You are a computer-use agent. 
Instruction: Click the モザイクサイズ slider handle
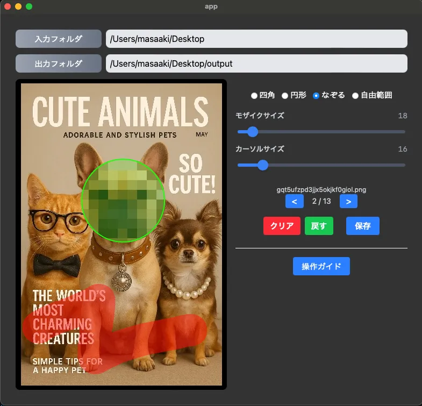coord(252,132)
